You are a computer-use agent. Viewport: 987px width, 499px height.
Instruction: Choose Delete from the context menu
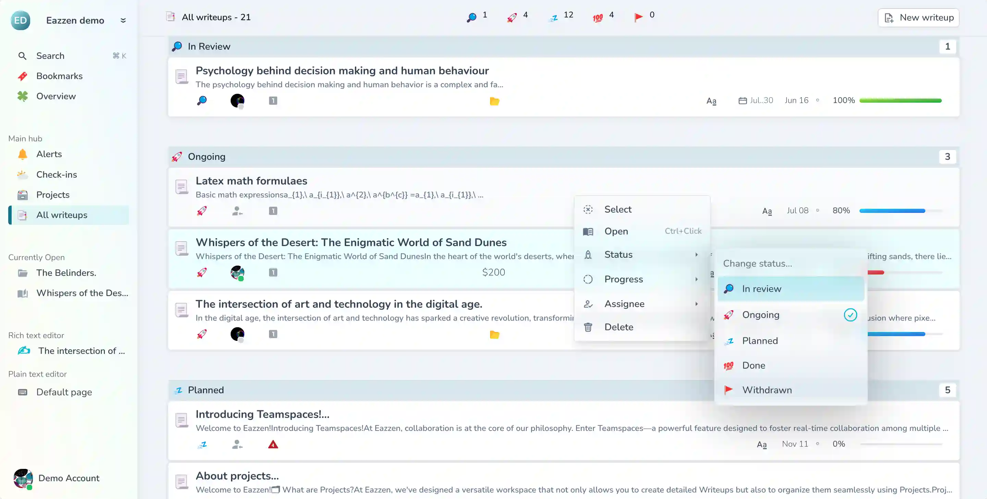click(618, 327)
